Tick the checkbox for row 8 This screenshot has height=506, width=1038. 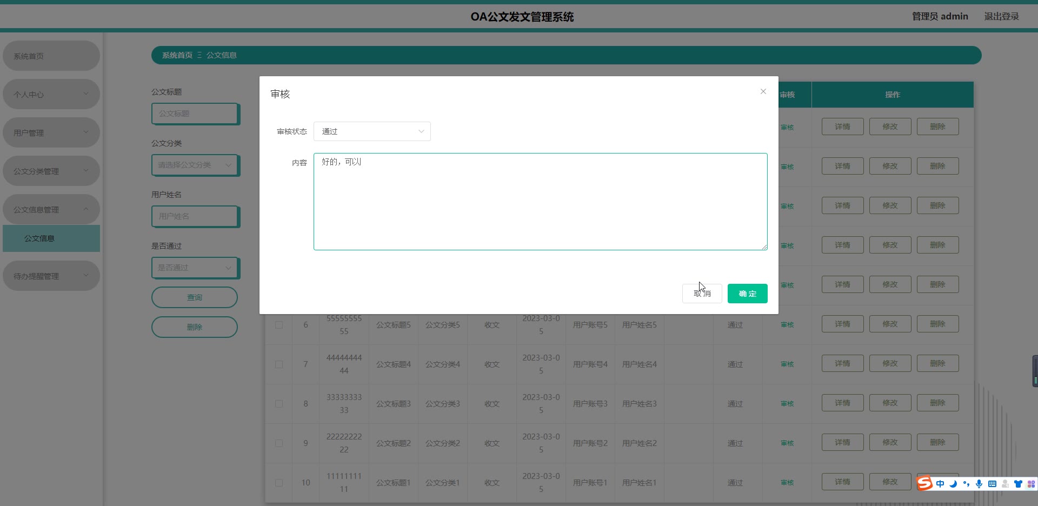tap(279, 404)
